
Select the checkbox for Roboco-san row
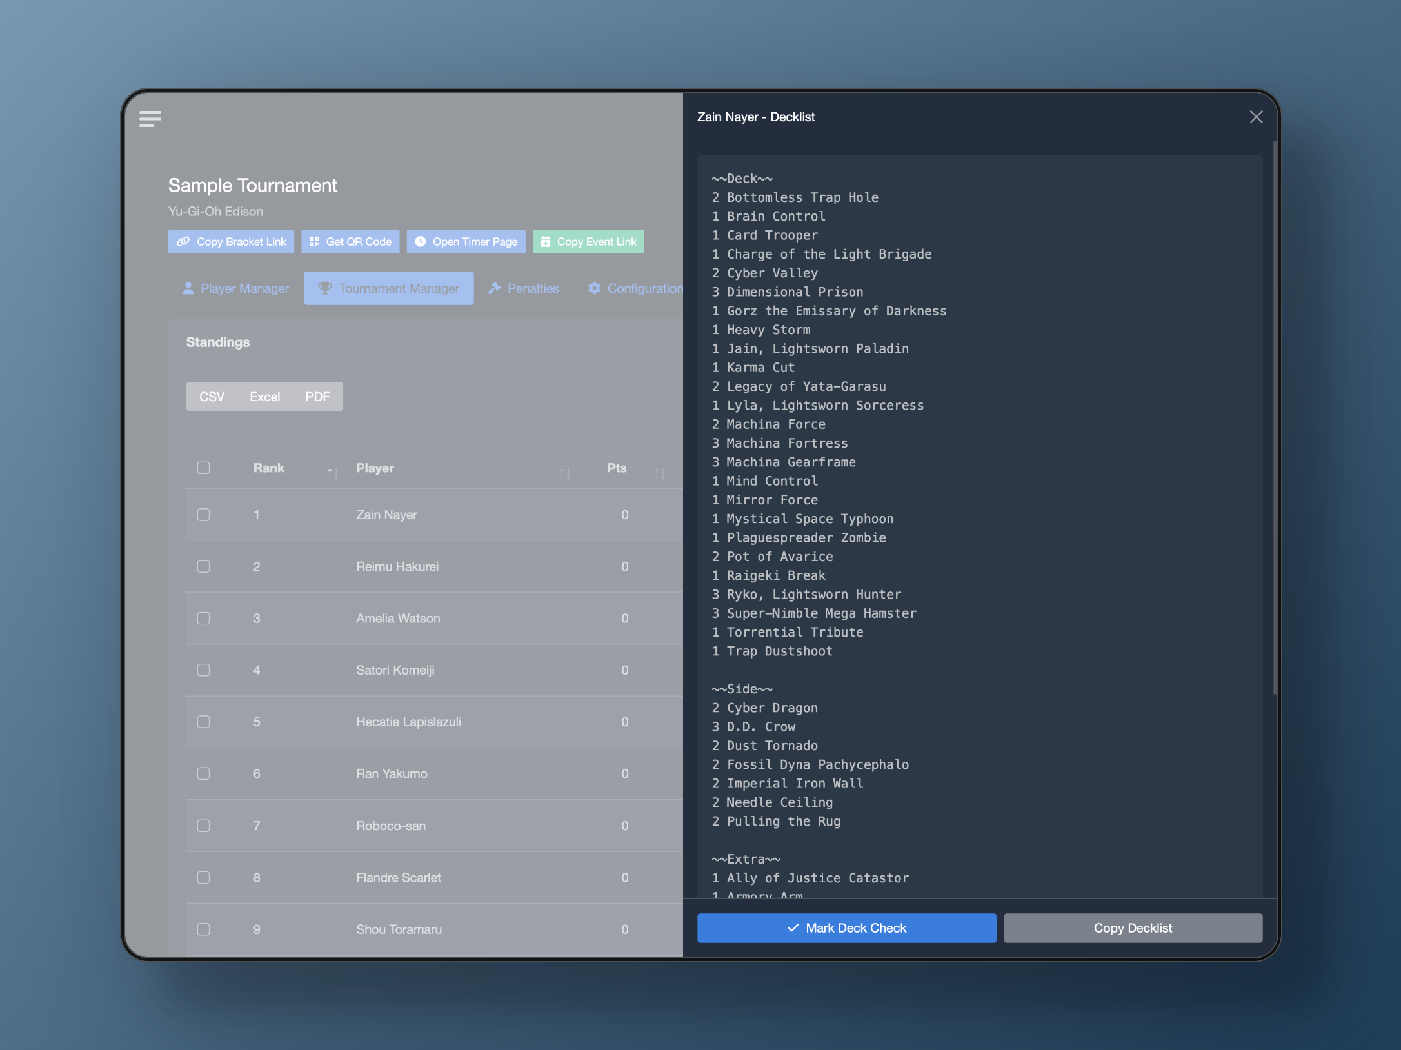pyautogui.click(x=203, y=826)
